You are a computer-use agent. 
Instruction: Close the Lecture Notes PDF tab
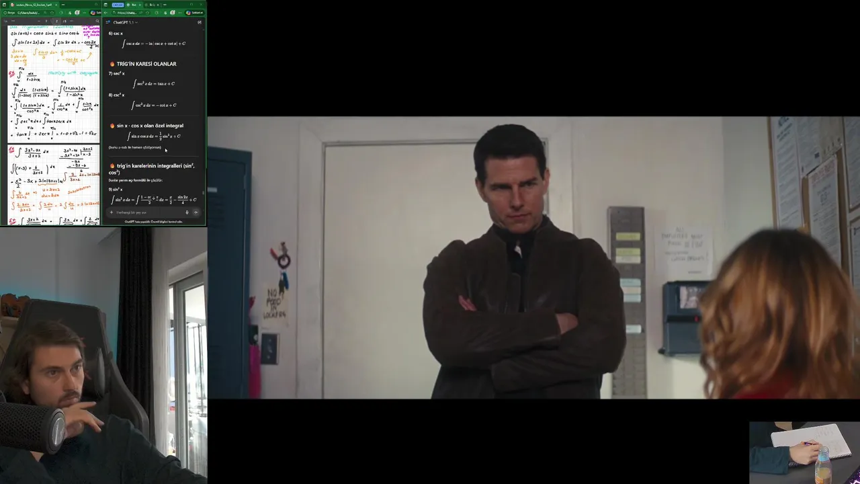click(x=56, y=5)
